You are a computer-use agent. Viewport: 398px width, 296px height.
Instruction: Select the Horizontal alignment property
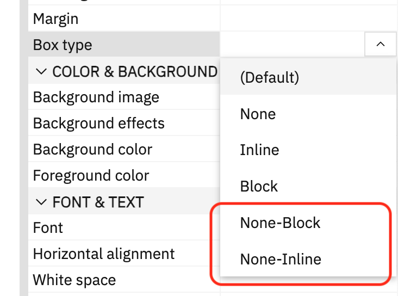click(x=124, y=254)
